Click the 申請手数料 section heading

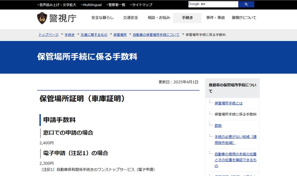(x=59, y=120)
